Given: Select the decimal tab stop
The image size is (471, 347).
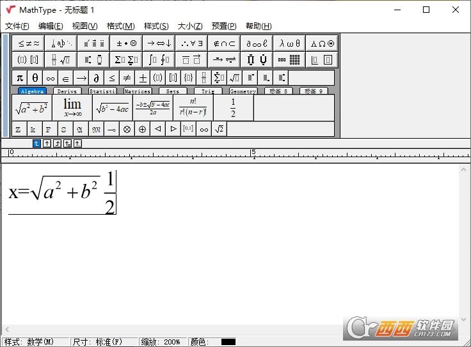Looking at the screenshot, I should pos(77,144).
